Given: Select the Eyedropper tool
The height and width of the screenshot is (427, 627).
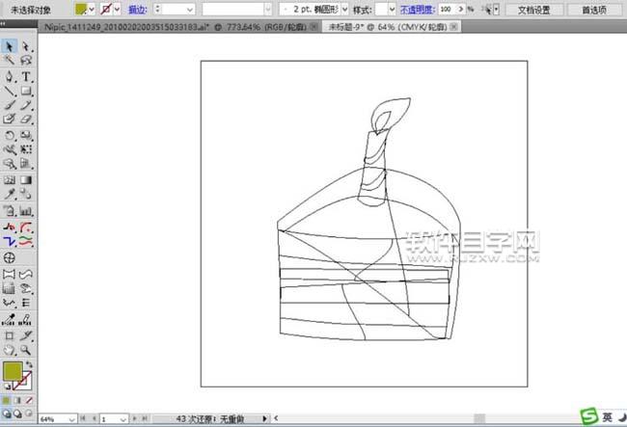Looking at the screenshot, I should pos(9,194).
